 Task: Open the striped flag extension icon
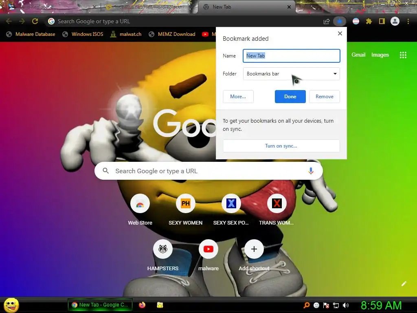pos(356,21)
